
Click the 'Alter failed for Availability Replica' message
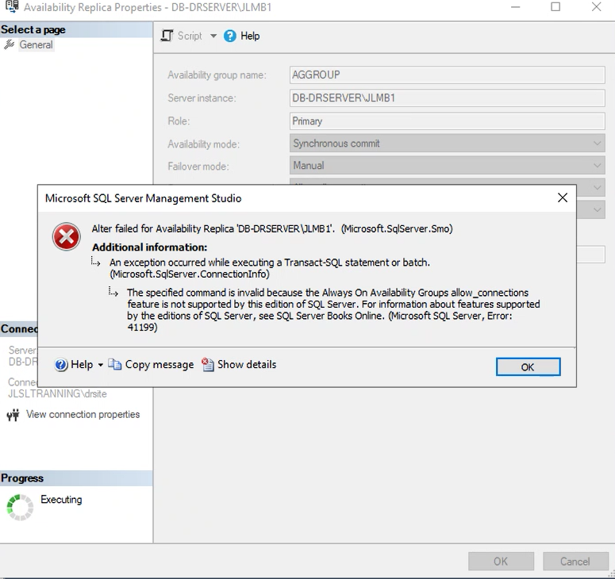272,228
